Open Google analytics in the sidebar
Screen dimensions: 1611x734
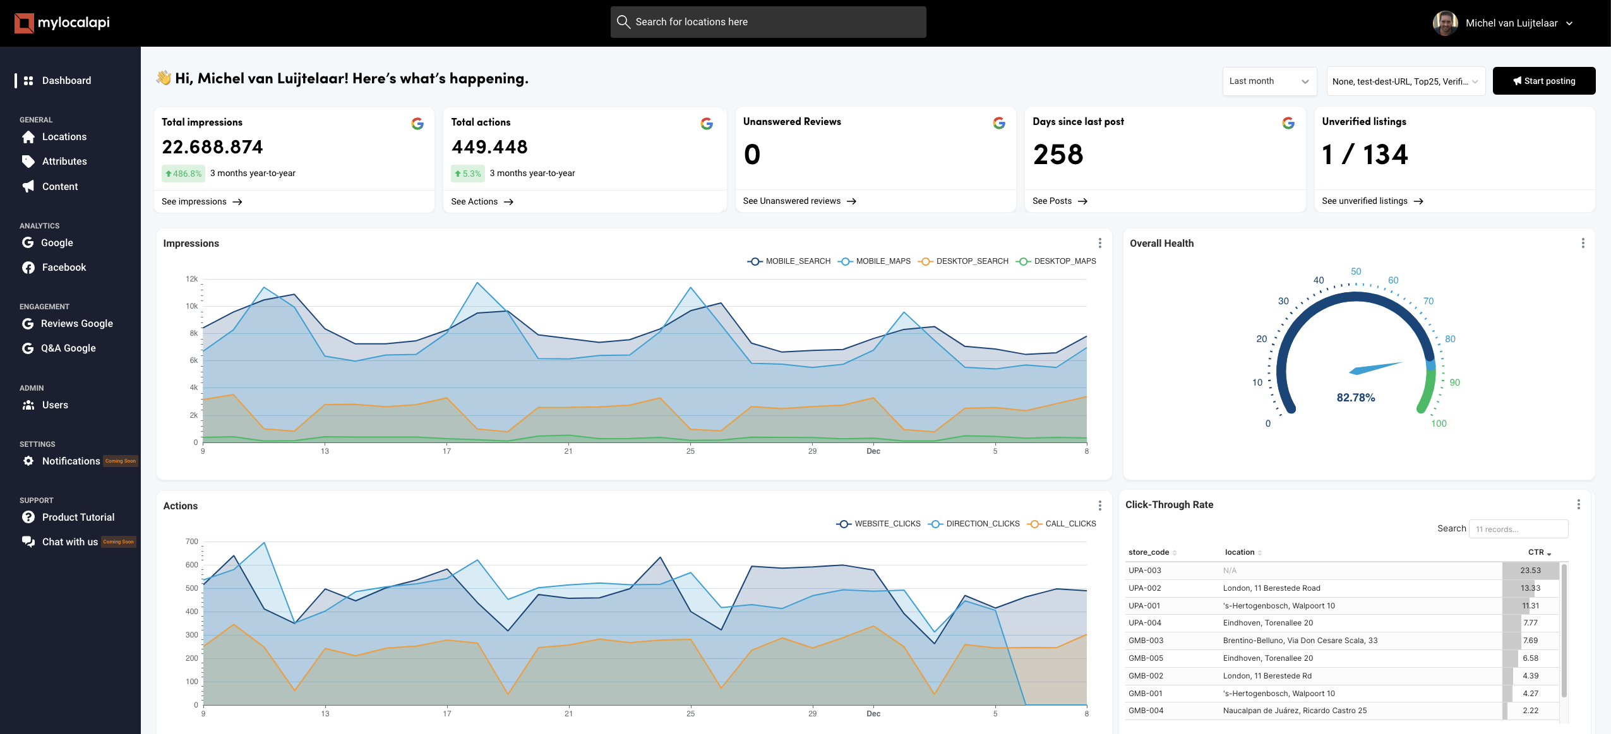click(57, 242)
